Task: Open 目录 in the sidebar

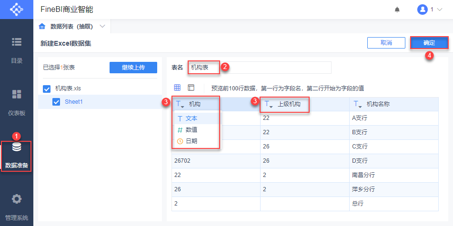Action: point(16,49)
